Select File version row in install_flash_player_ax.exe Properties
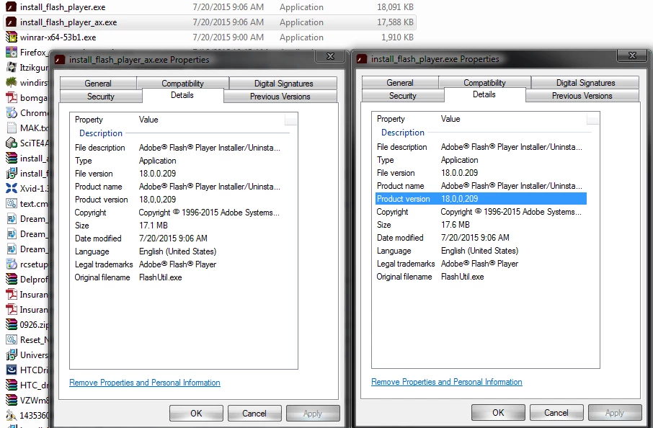The image size is (653, 428). click(x=179, y=174)
